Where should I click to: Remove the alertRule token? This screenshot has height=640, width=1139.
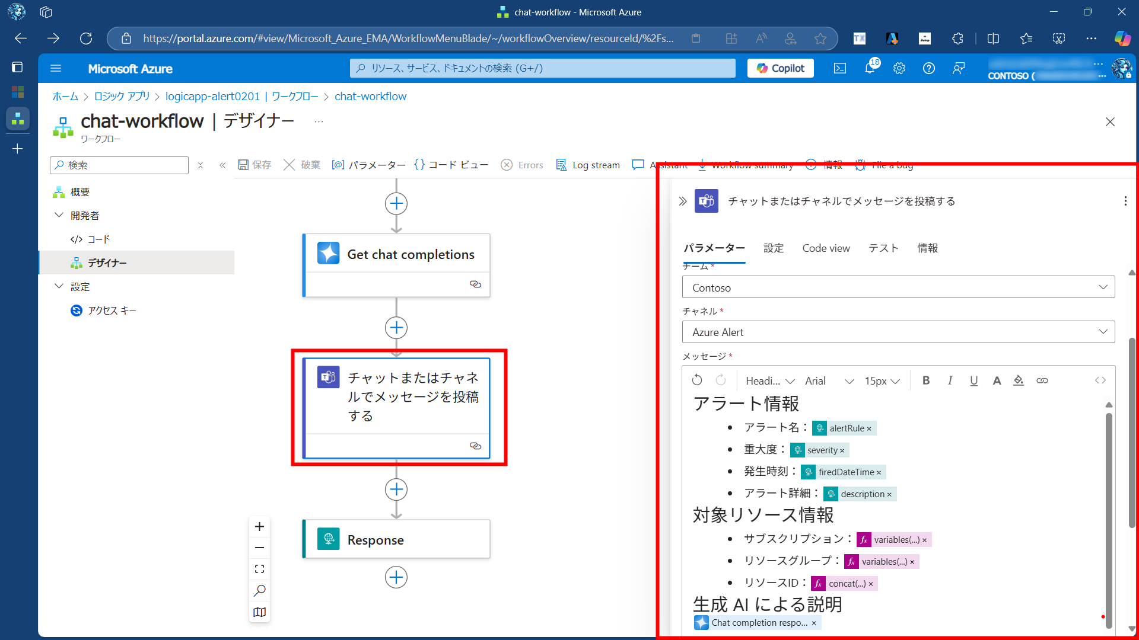[869, 428]
